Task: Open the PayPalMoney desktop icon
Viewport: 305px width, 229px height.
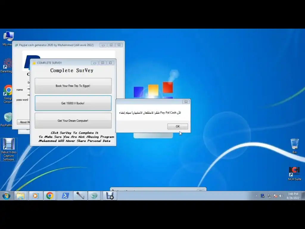Action: (x=7, y=120)
